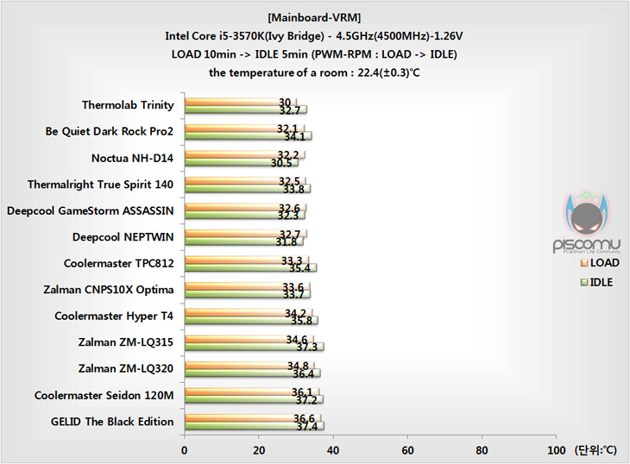Viewport: 630px width, 464px height.
Task: Click the 35.8 value for Hyper T4
Action: click(x=302, y=321)
